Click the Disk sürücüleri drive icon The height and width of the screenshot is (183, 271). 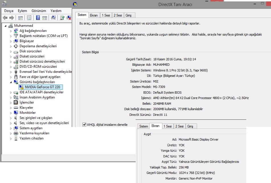pos(16,52)
